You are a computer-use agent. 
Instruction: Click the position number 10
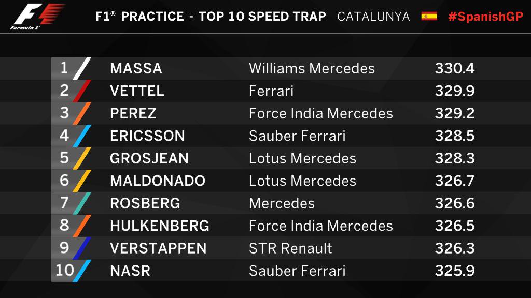65,270
